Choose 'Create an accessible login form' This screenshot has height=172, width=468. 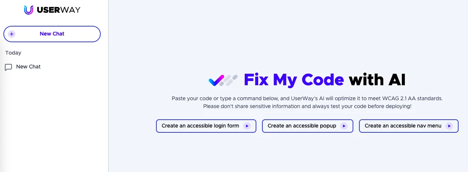coord(200,126)
